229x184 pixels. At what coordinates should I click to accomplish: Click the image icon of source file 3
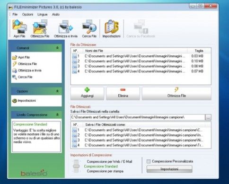(x=74, y=66)
